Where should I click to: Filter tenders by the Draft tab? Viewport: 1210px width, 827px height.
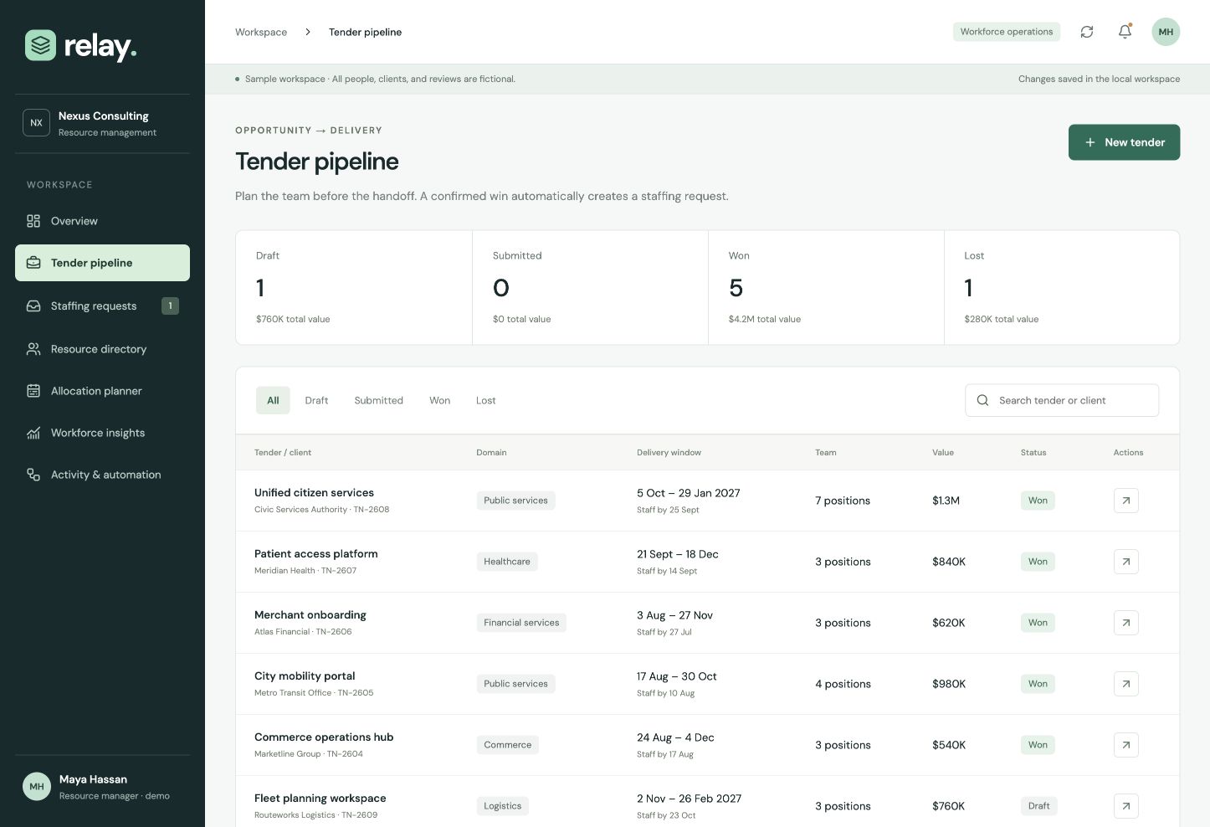[316, 400]
